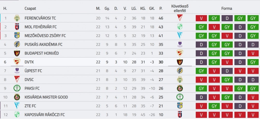Click Kaposvári Rákóczi's last V form box
Image resolution: width=260 pixels, height=119 pixels.
point(253,115)
